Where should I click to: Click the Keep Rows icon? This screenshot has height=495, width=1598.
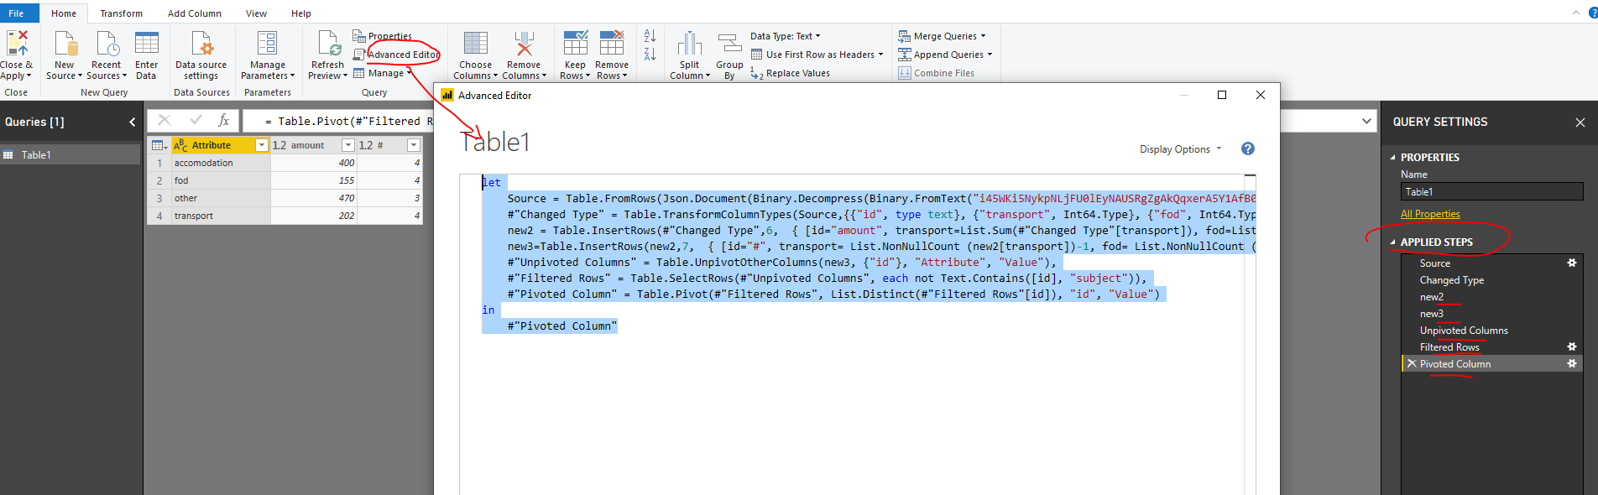click(x=576, y=44)
